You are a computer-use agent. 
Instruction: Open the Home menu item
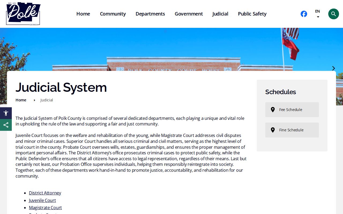pos(83,14)
